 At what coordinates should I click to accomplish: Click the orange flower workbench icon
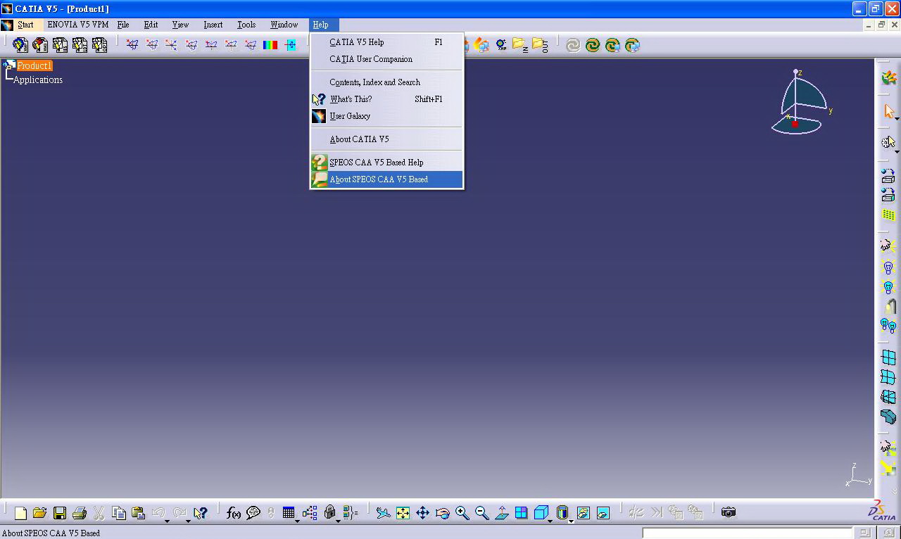[x=888, y=77]
